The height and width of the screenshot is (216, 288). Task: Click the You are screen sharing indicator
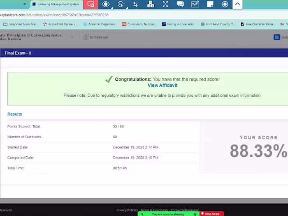[x=168, y=214]
